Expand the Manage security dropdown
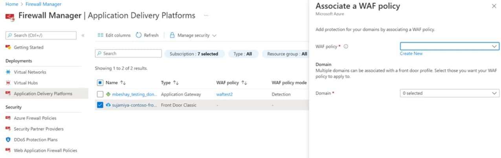Image resolution: width=501 pixels, height=158 pixels. coord(193,35)
